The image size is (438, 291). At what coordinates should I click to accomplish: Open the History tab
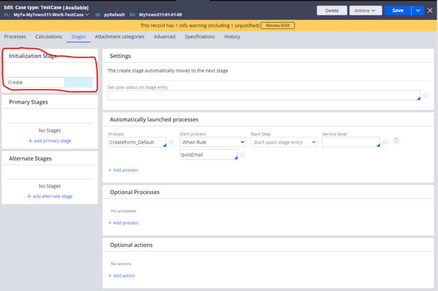pos(232,37)
